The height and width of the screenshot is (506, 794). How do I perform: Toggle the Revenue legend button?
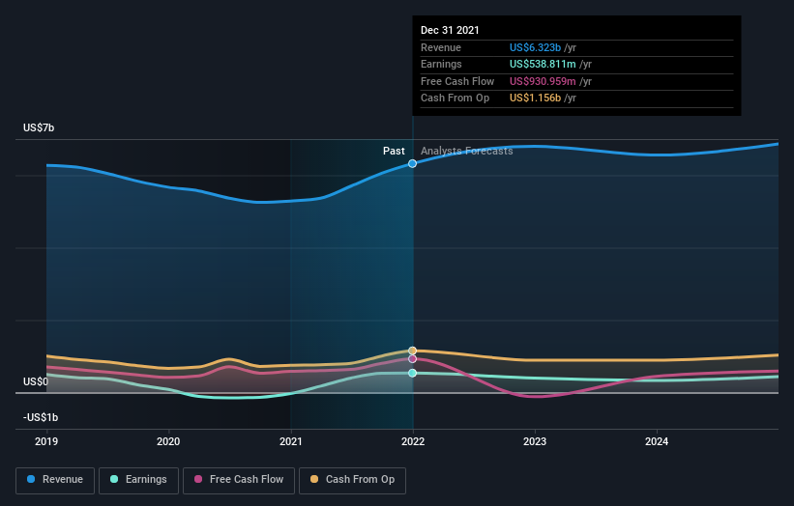[55, 480]
